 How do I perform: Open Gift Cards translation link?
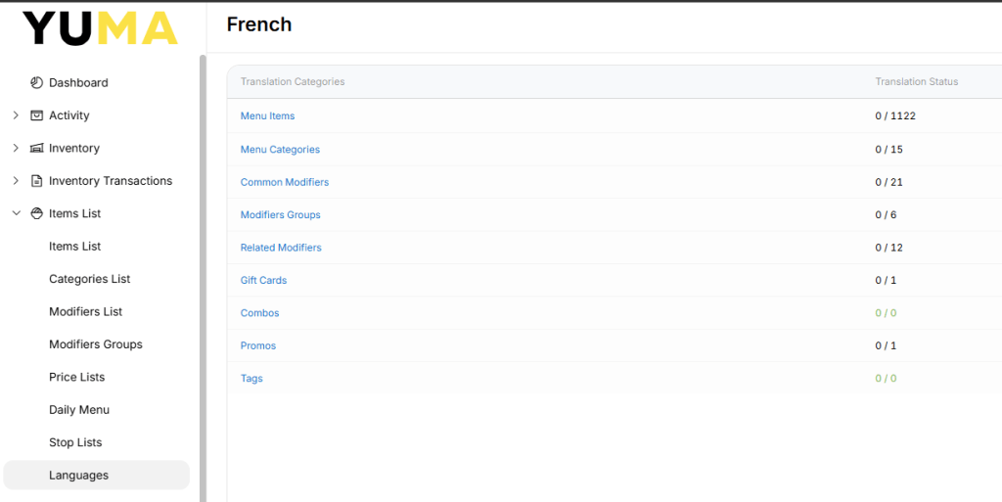coord(263,281)
